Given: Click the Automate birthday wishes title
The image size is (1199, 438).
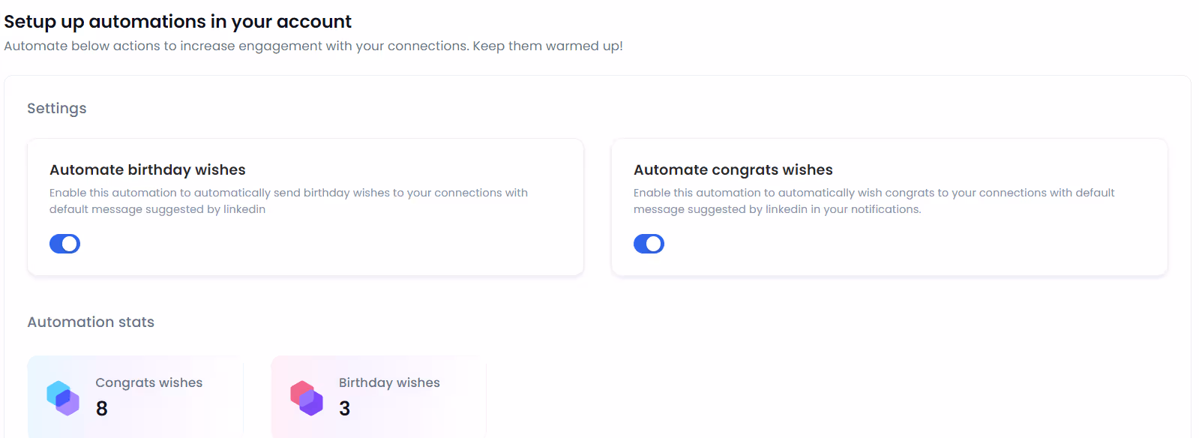Looking at the screenshot, I should [x=147, y=169].
